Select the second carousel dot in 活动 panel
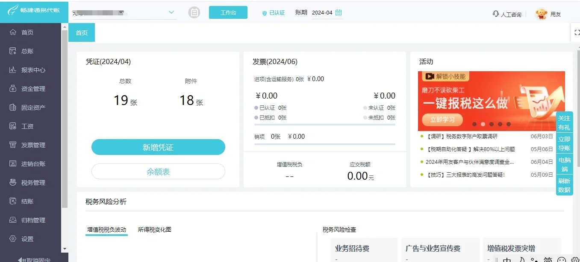580x262 pixels. (483, 124)
